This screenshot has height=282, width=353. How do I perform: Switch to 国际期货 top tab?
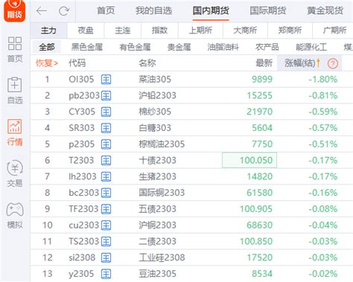coord(268,10)
